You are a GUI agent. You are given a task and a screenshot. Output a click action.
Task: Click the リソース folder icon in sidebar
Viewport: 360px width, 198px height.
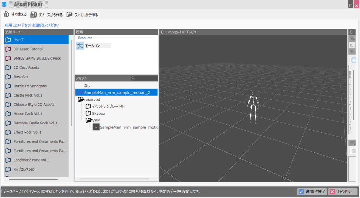(x=8, y=40)
